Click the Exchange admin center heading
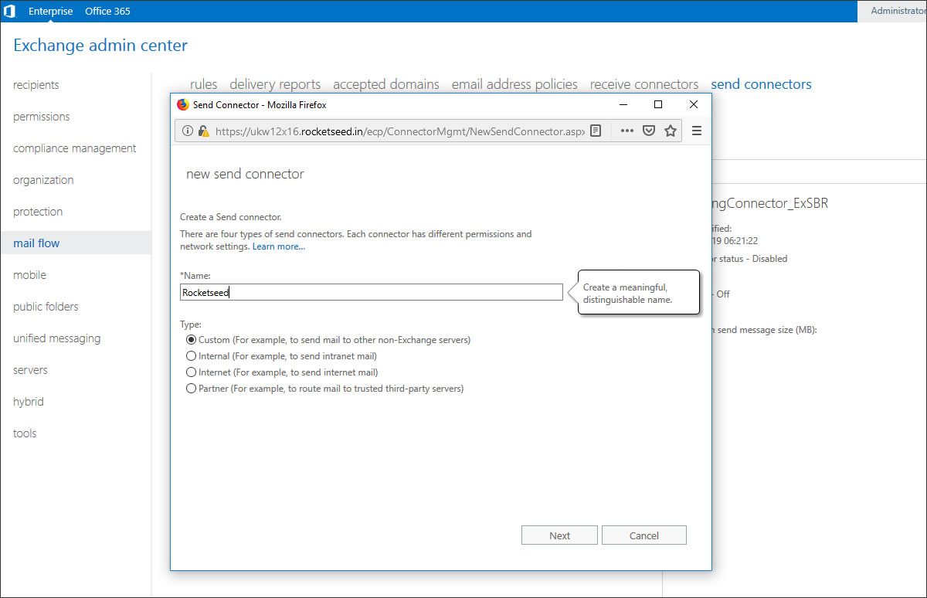The height and width of the screenshot is (598, 927). 100,46
